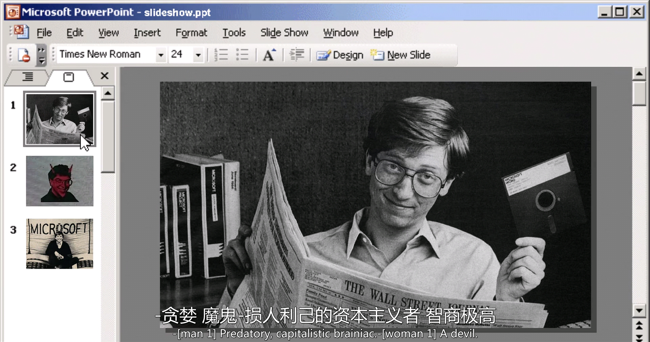650x342 pixels.
Task: Select slide 2 thumbnail with red devil
Action: pos(60,181)
